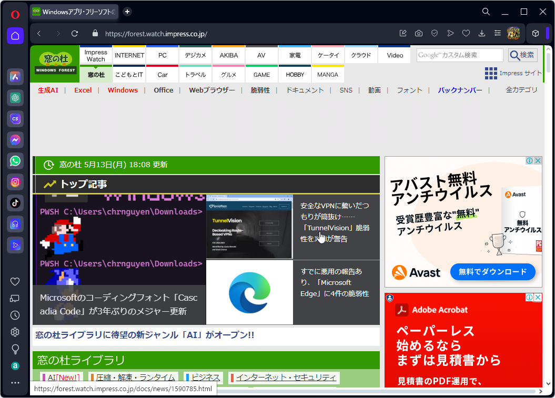Open the profile avatar menu
The width and height of the screenshot is (555, 398).
pos(514,33)
